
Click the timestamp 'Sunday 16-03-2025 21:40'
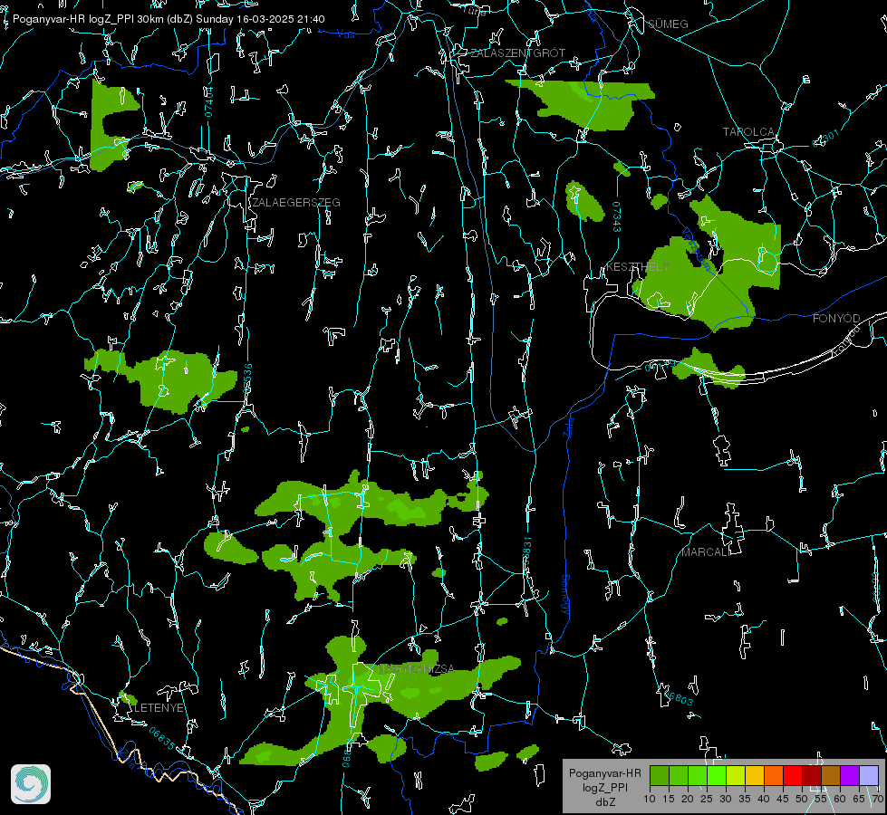[x=260, y=19]
